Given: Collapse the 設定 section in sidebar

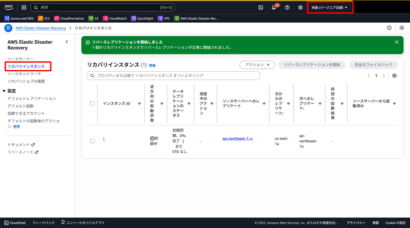Looking at the screenshot, I should click(4, 91).
